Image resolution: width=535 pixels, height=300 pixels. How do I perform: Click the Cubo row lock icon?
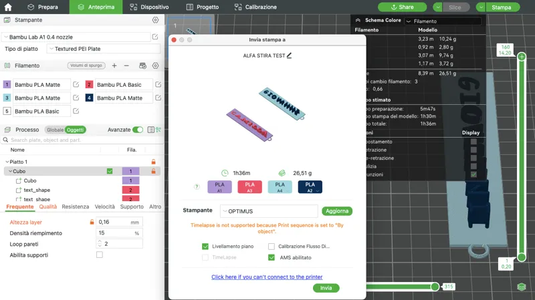tap(154, 171)
